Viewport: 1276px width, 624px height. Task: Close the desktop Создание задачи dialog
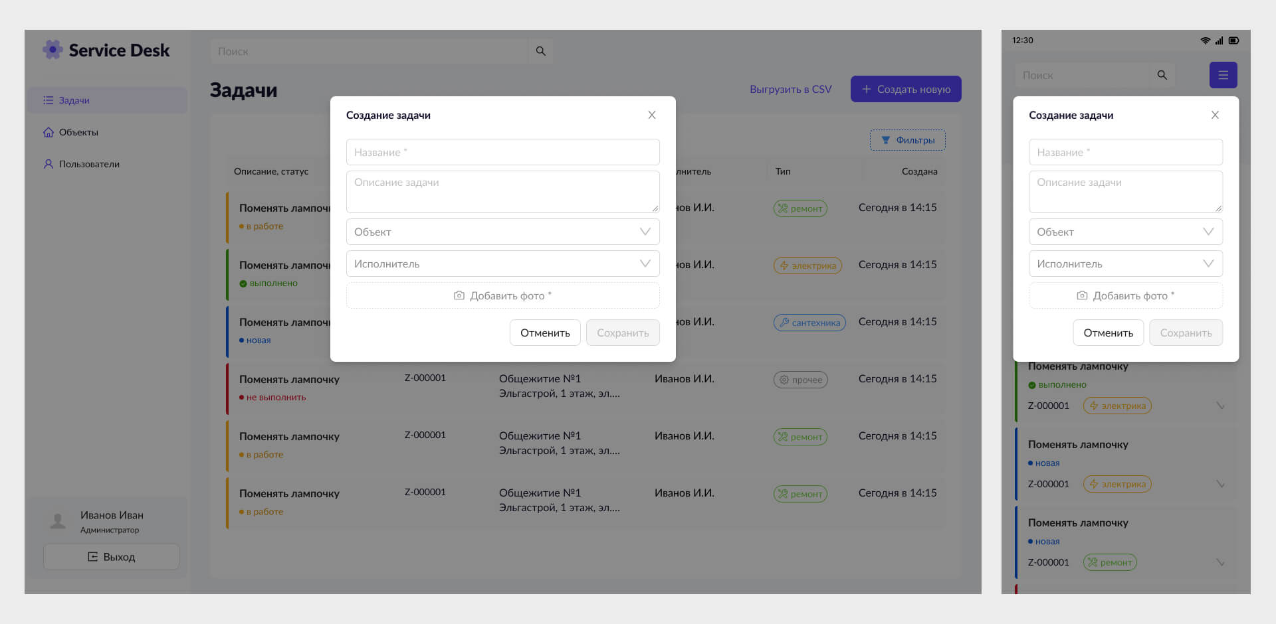pos(652,115)
